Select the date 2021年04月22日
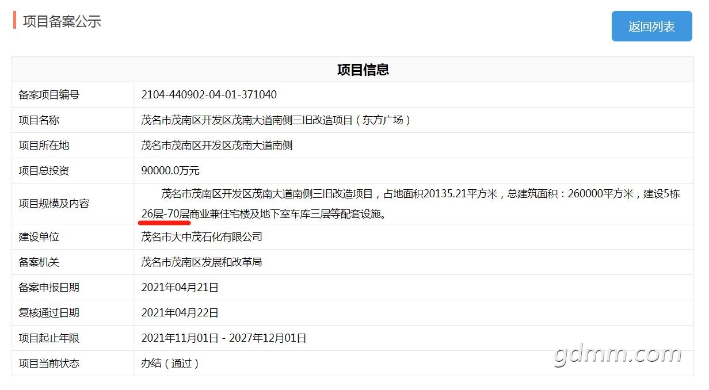Viewport: 709px width, 390px height. [x=180, y=313]
